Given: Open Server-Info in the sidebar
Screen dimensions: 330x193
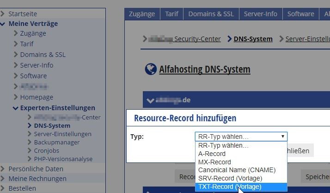Looking at the screenshot, I should coord(37,65).
